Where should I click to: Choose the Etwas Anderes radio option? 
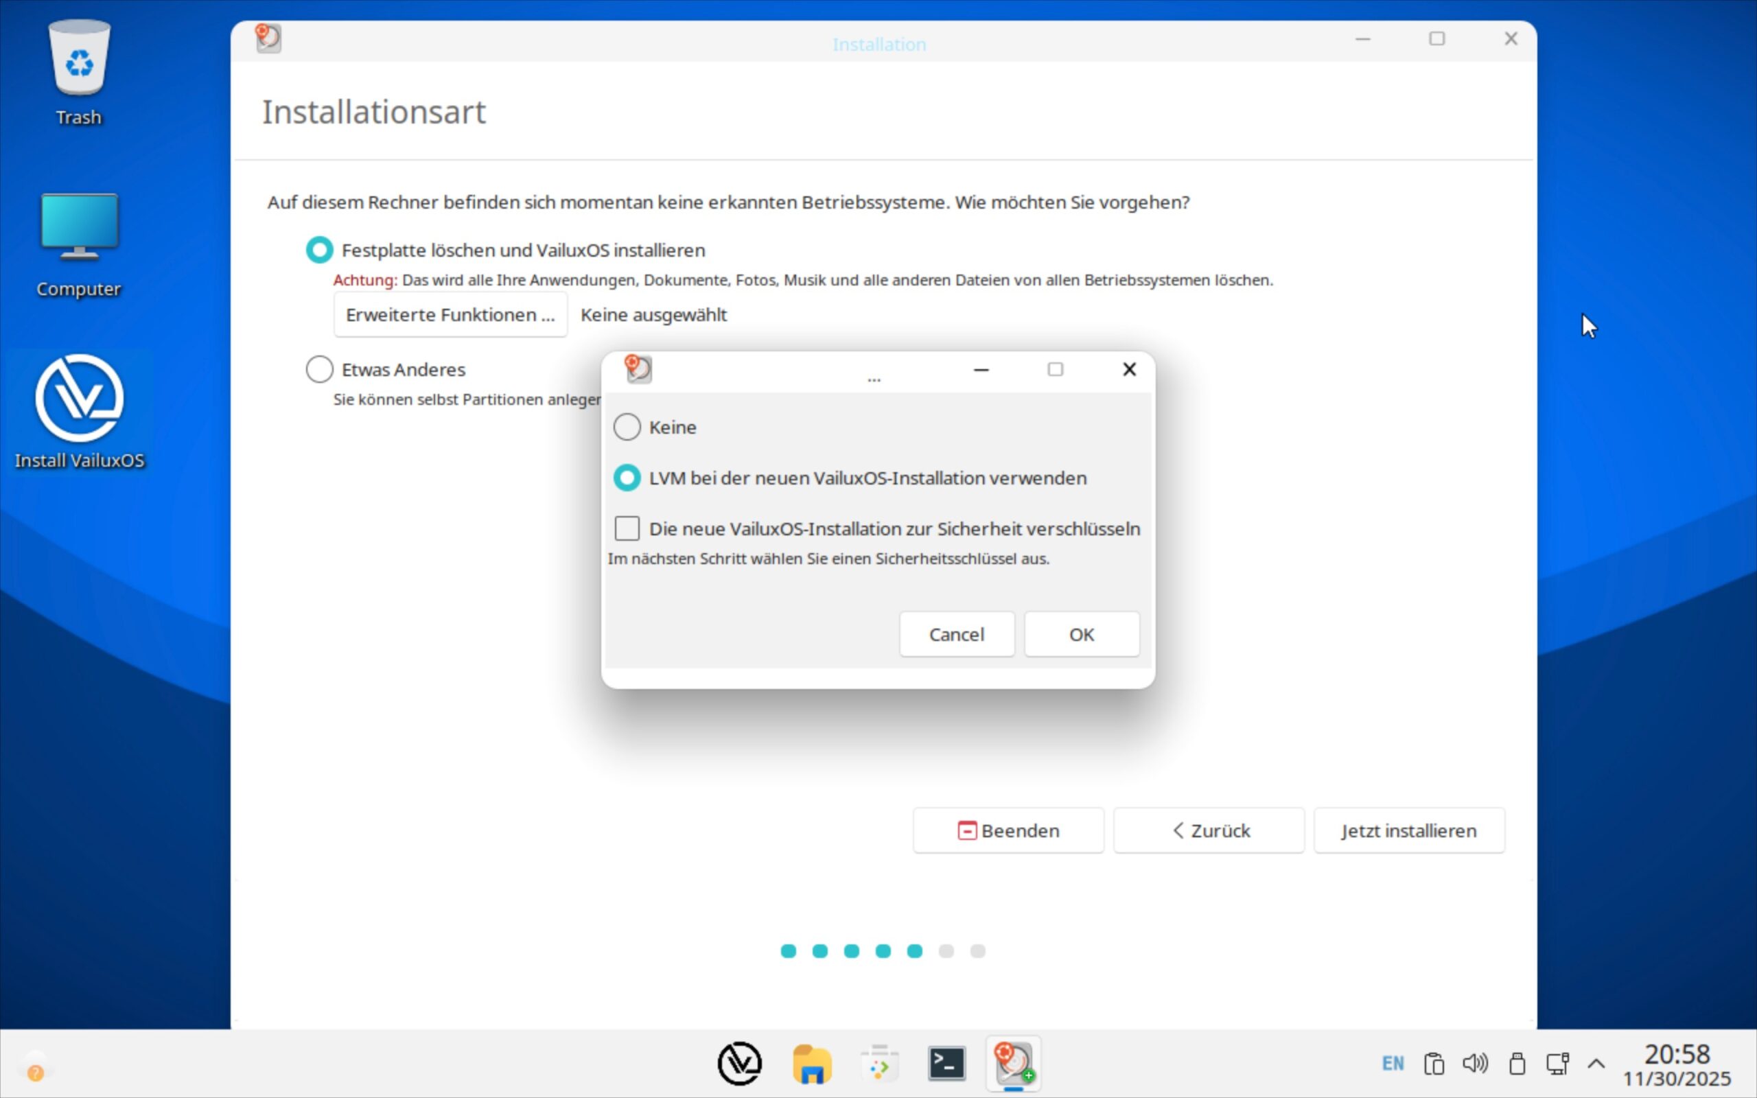click(319, 370)
